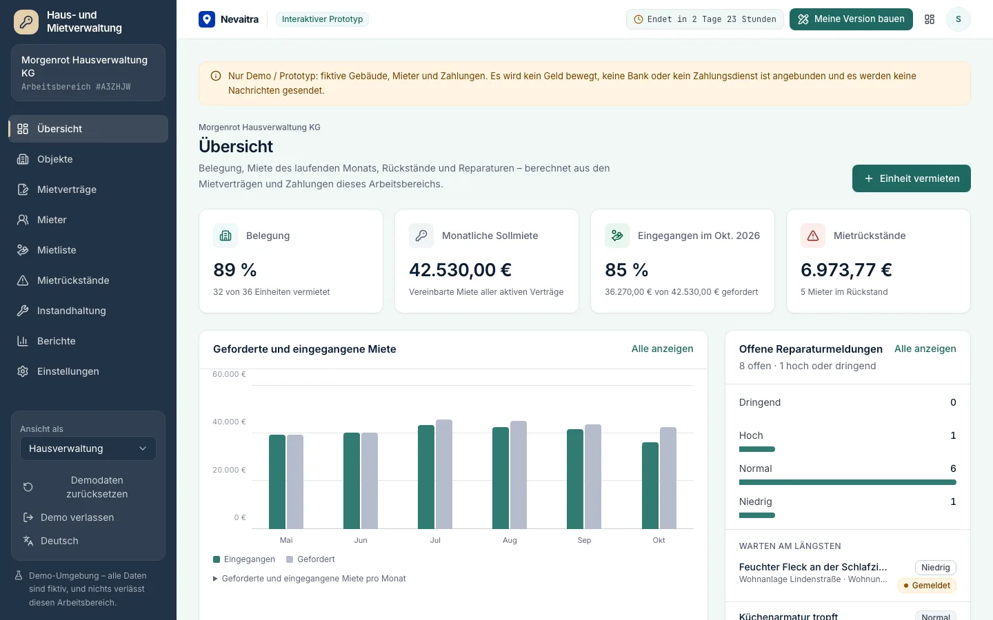Click 5 Mieter im Rückstand text
Image resolution: width=993 pixels, height=620 pixels.
(x=844, y=292)
